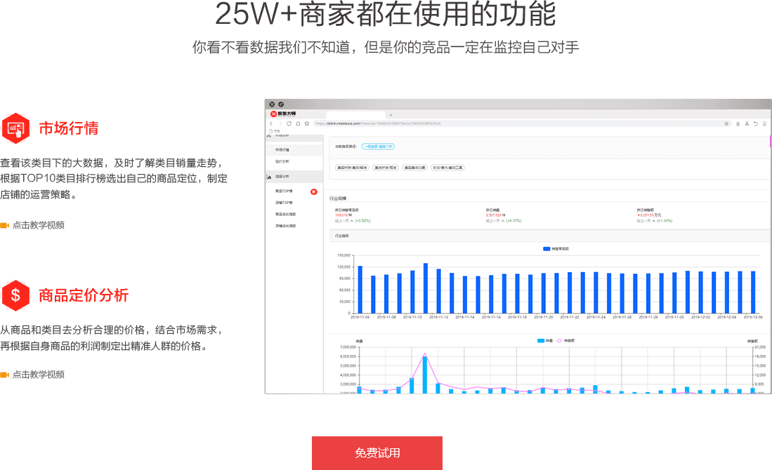Open 商品TOP榜 in the sidebar
Image resolution: width=772 pixels, height=470 pixels.
pyautogui.click(x=284, y=191)
